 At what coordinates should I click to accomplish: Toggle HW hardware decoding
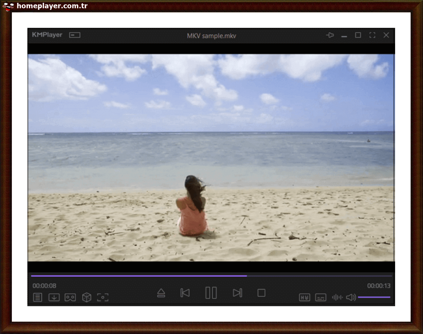305,297
